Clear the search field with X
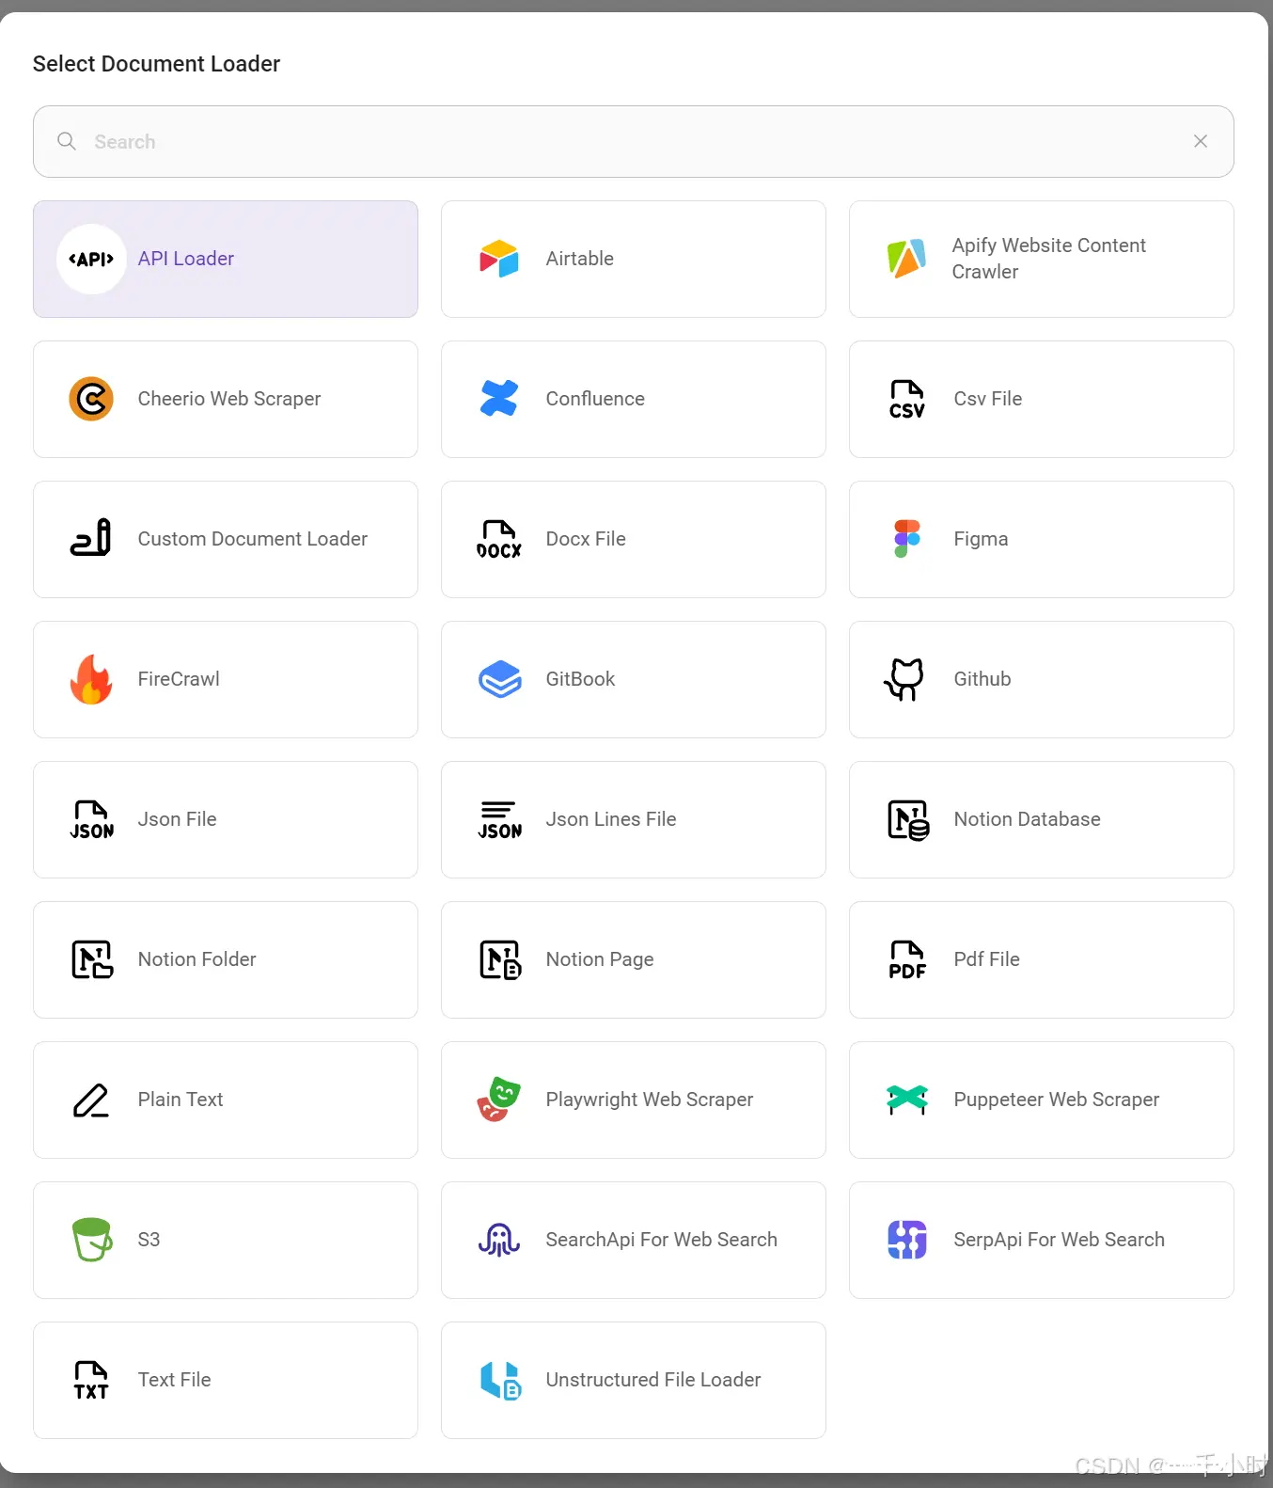The height and width of the screenshot is (1488, 1273). pos(1201,141)
